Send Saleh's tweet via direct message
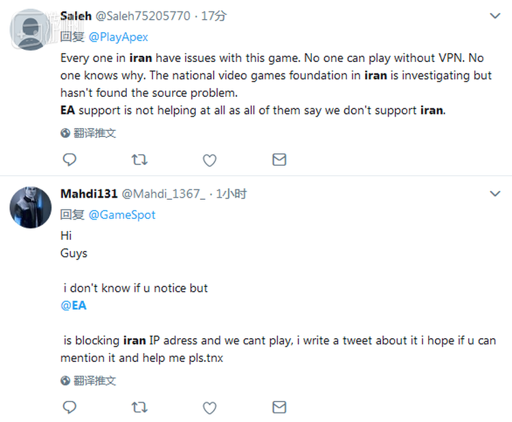 (279, 160)
